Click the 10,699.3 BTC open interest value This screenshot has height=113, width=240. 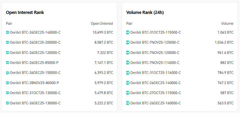[103, 32]
